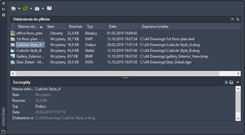Click the green Refresh references icon
This screenshot has width=245, height=135.
coord(25,8)
